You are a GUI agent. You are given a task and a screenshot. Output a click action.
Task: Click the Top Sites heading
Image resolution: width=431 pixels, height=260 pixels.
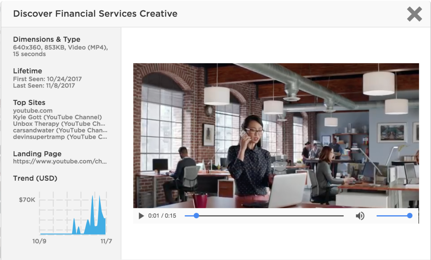[29, 102]
